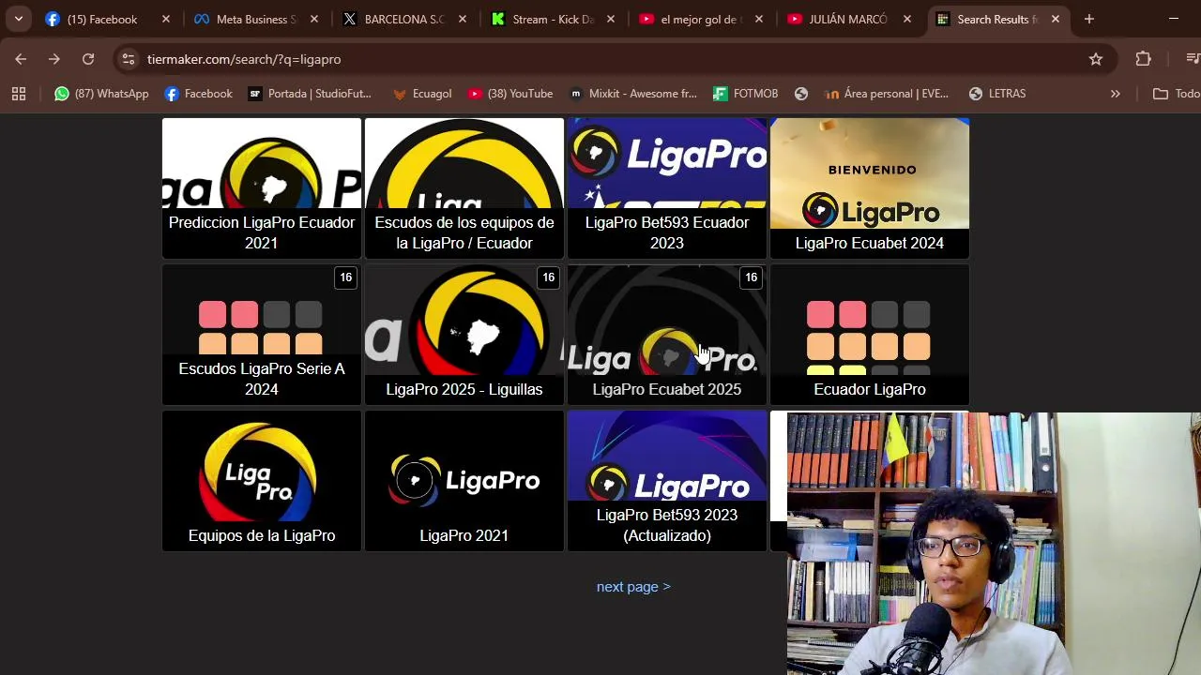Bookmark this page with the star icon

pyautogui.click(x=1096, y=59)
